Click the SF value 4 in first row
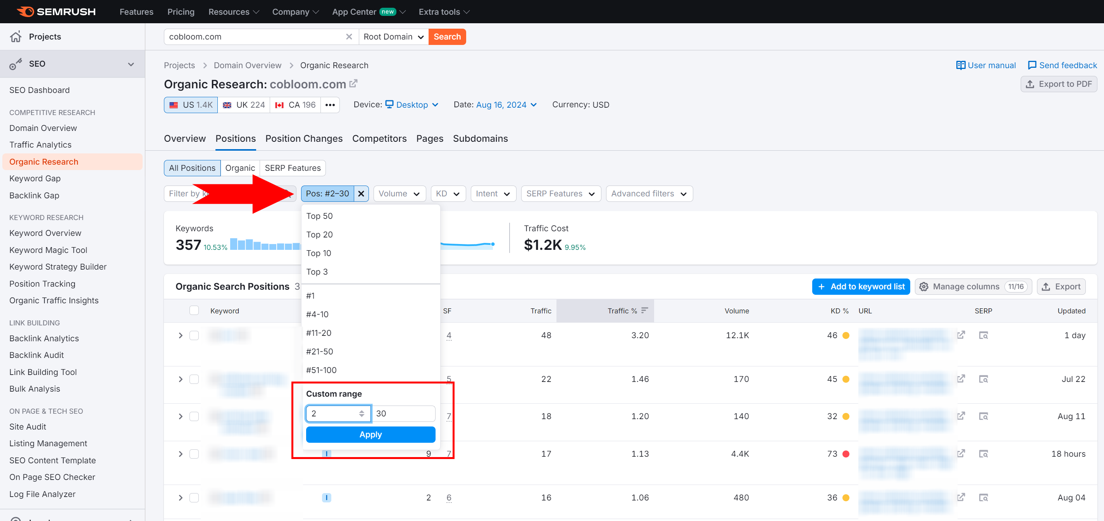The image size is (1104, 521). click(x=449, y=335)
